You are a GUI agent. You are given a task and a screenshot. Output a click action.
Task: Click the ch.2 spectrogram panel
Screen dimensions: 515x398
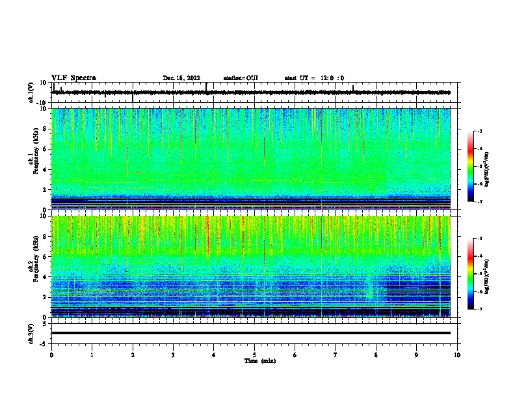pyautogui.click(x=251, y=267)
